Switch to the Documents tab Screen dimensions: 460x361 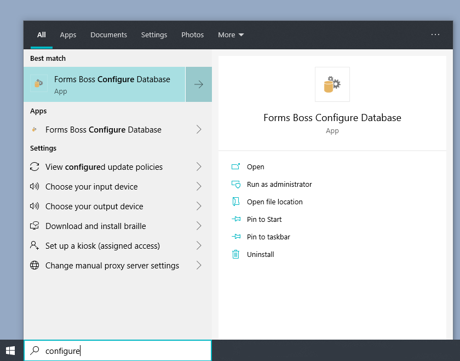(108, 35)
